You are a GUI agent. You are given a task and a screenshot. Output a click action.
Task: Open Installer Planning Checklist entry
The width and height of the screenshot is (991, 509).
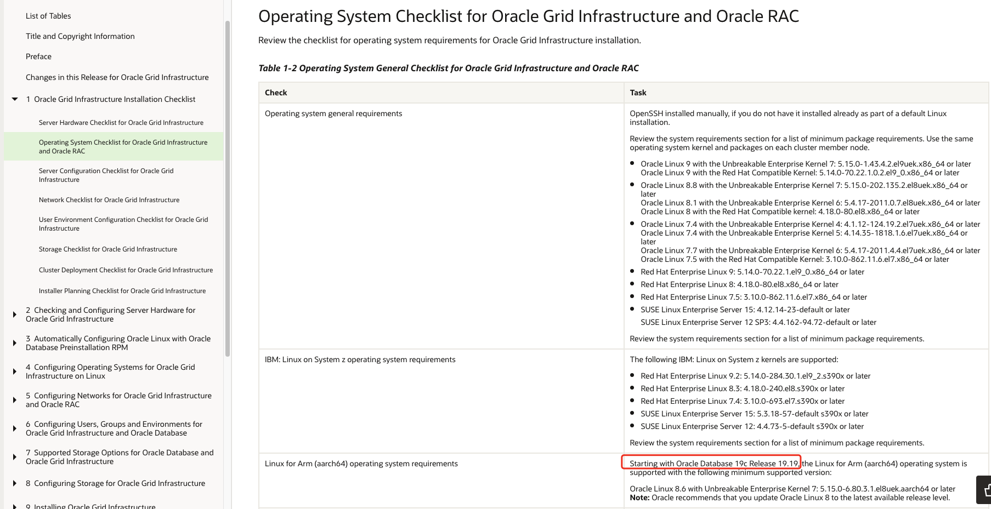(x=122, y=291)
